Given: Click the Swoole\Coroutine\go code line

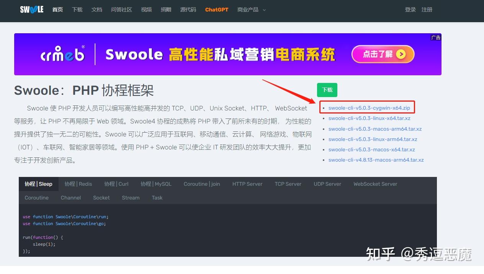Looking at the screenshot, I should click(64, 224).
